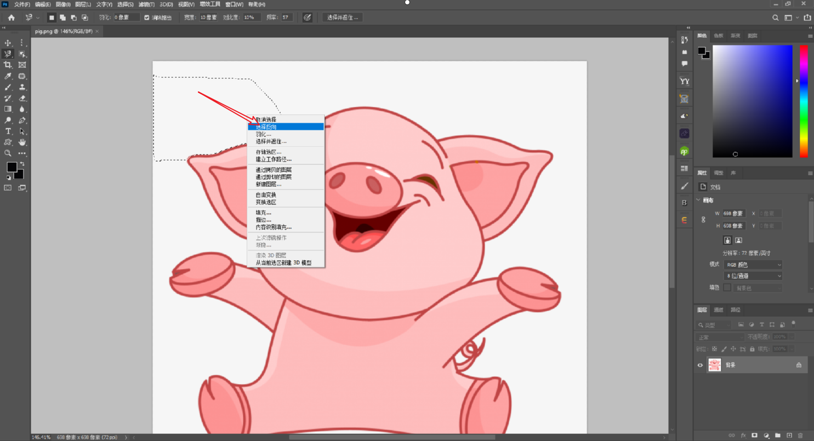Choose New Selection mode button
The image size is (814, 441).
pos(52,18)
